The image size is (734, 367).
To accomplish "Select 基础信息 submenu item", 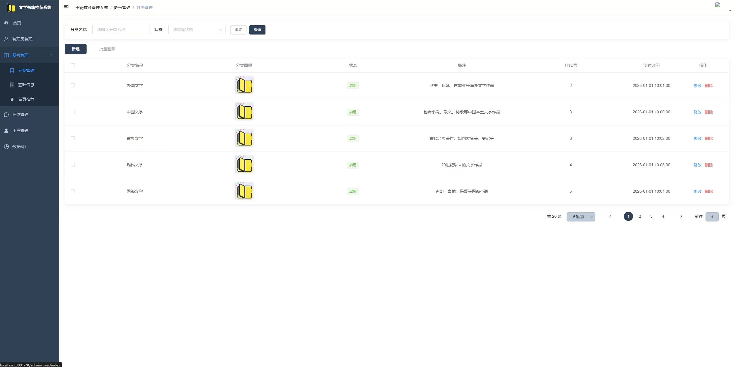I will pyautogui.click(x=29, y=85).
